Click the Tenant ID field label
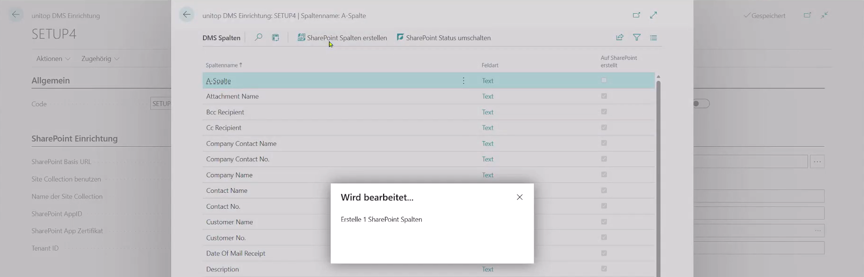The height and width of the screenshot is (277, 864). pyautogui.click(x=45, y=248)
